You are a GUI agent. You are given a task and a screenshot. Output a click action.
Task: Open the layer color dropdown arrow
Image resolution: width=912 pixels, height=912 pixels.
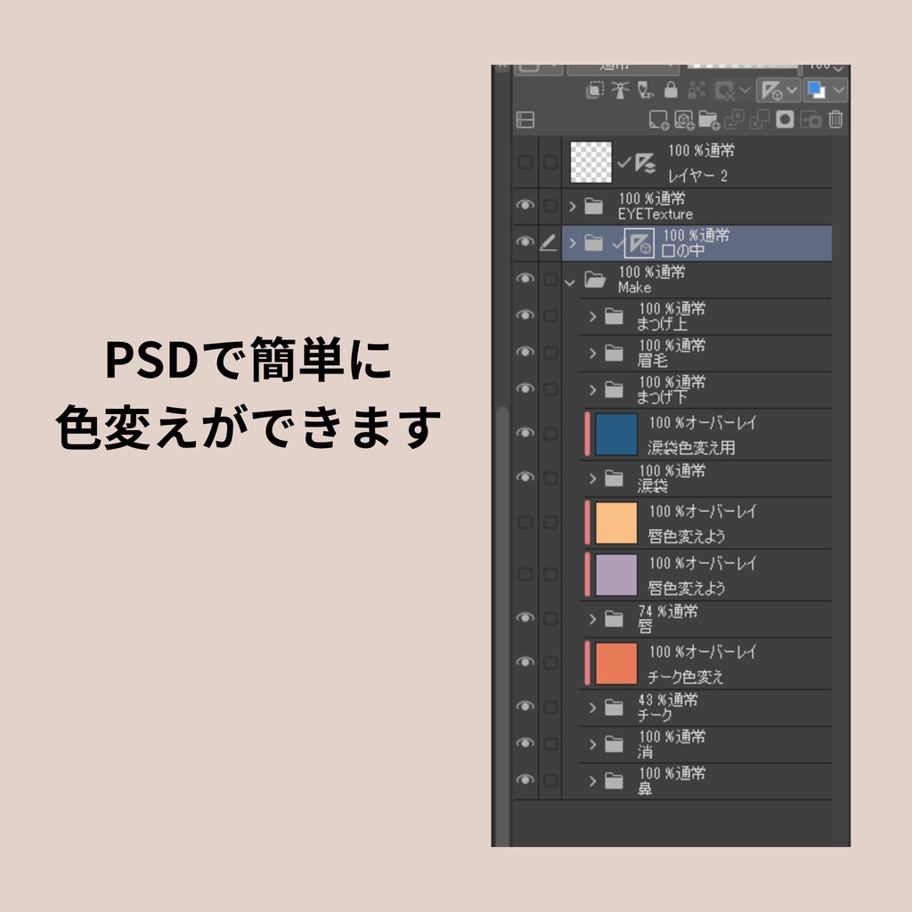click(838, 90)
